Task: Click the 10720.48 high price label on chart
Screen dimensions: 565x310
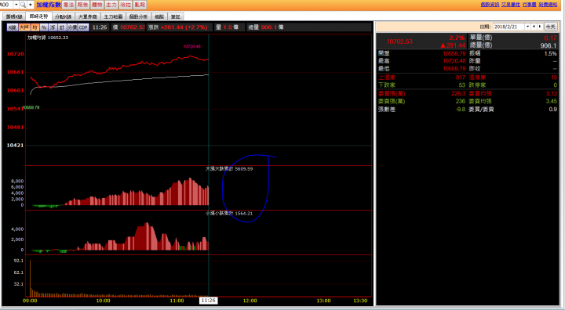Action: click(x=191, y=46)
